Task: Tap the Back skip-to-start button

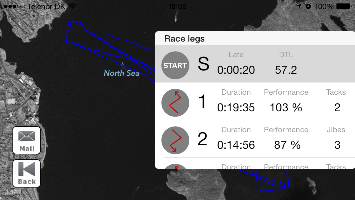Action: 27,173
